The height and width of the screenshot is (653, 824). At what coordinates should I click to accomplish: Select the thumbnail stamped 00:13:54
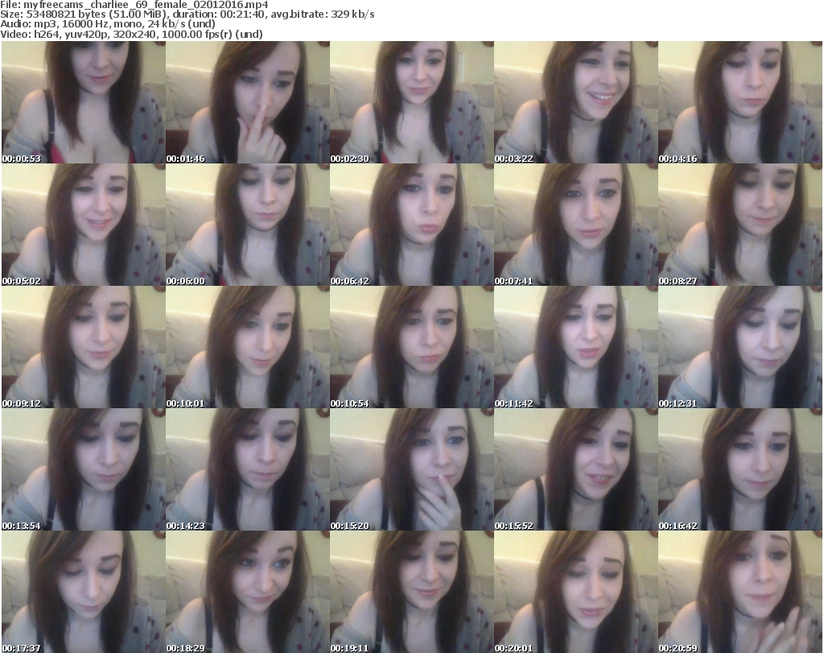coord(84,469)
